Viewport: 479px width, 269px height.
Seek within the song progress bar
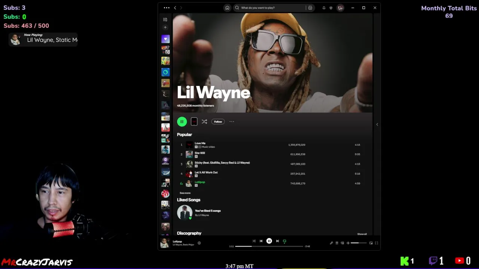pyautogui.click(x=269, y=246)
